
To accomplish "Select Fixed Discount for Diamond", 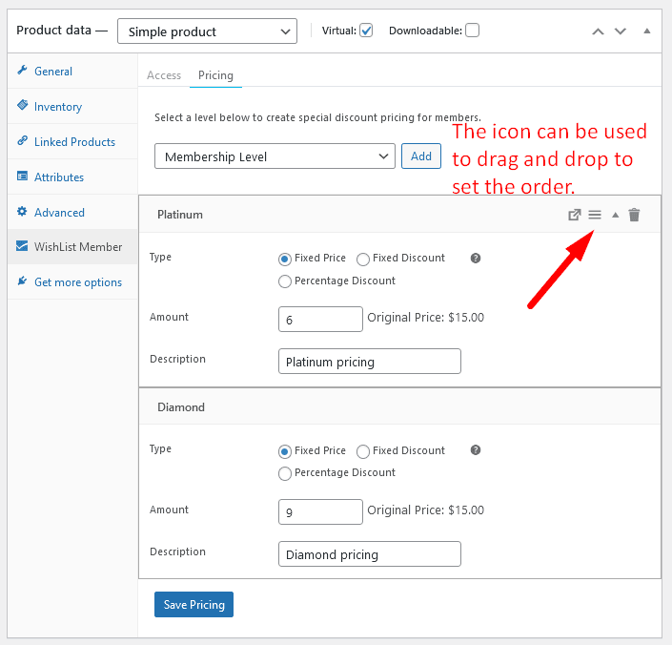I will [363, 451].
